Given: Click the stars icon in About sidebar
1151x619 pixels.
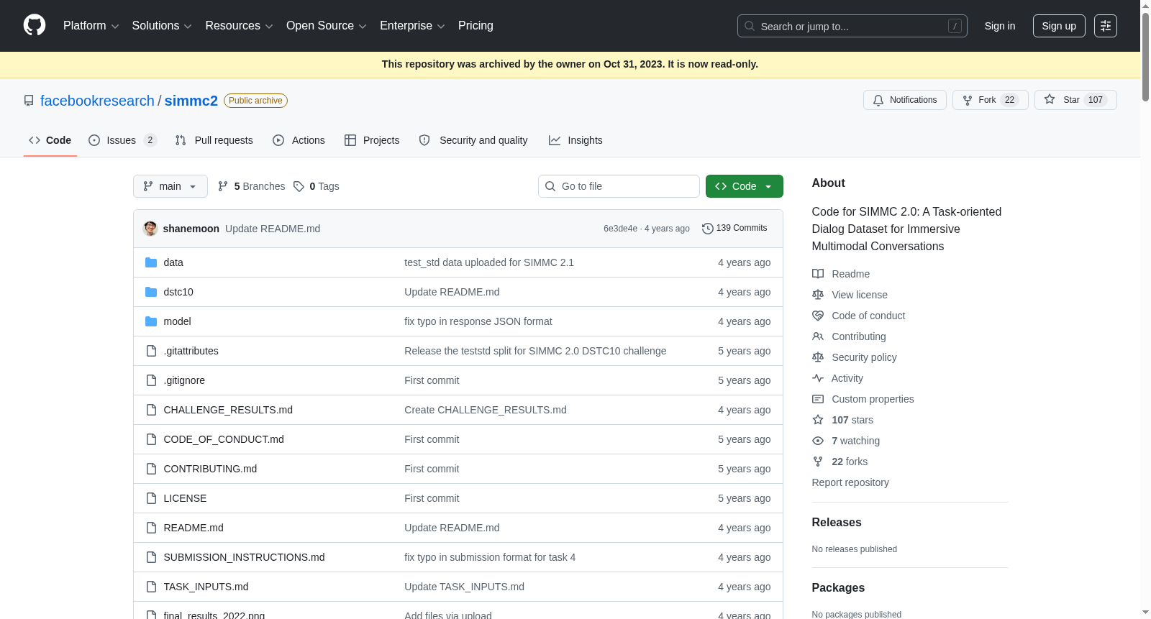Looking at the screenshot, I should pos(818,420).
